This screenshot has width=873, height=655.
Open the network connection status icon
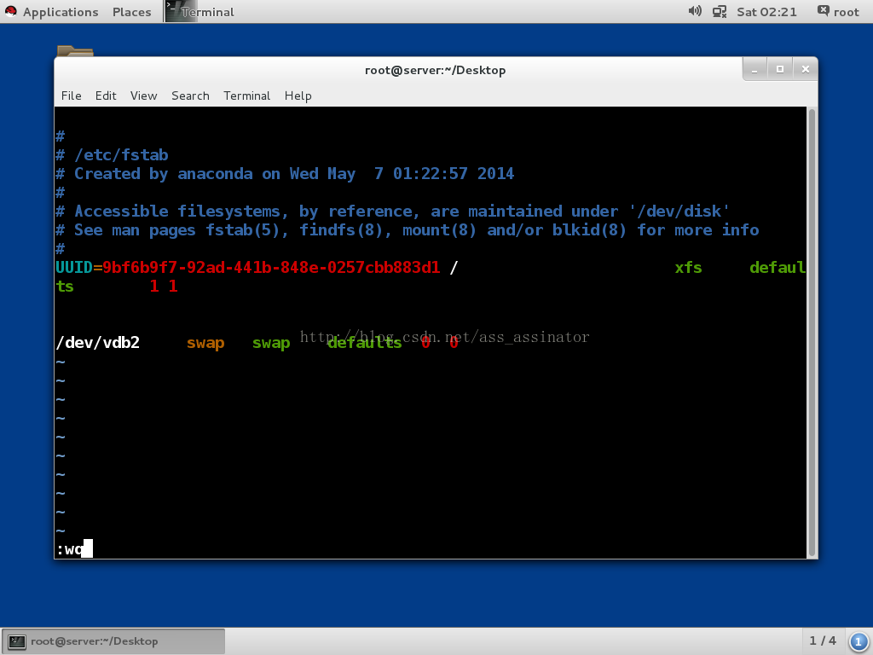coord(720,12)
